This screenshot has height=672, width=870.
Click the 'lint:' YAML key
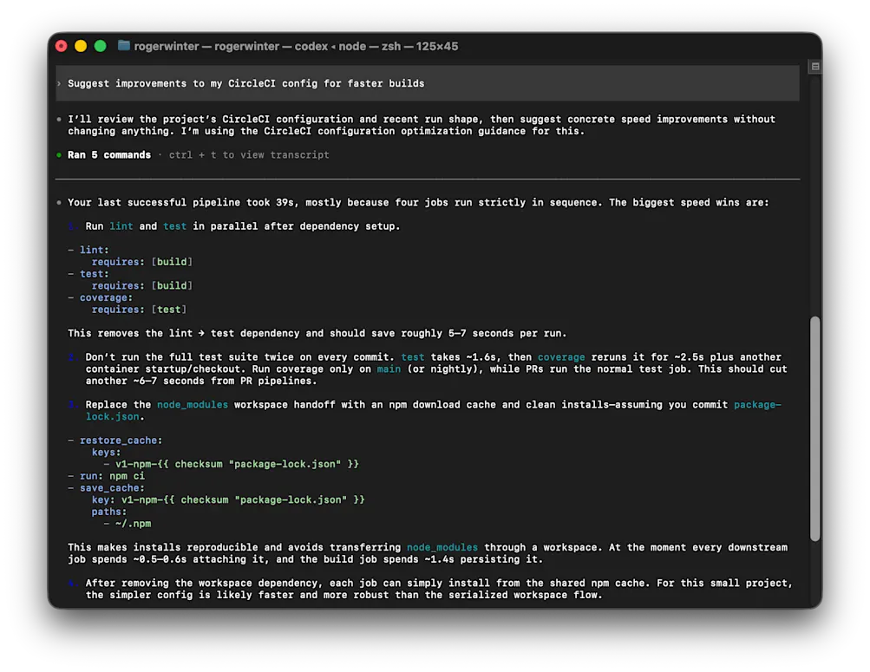95,251
